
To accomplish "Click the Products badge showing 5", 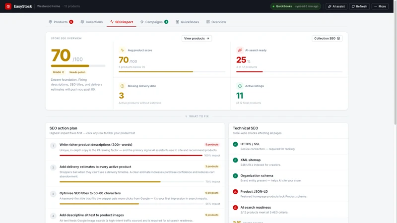I will point(71,22).
